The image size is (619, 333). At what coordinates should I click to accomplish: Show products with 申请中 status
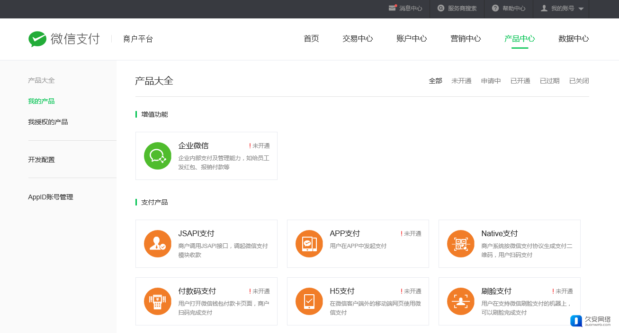click(x=491, y=81)
